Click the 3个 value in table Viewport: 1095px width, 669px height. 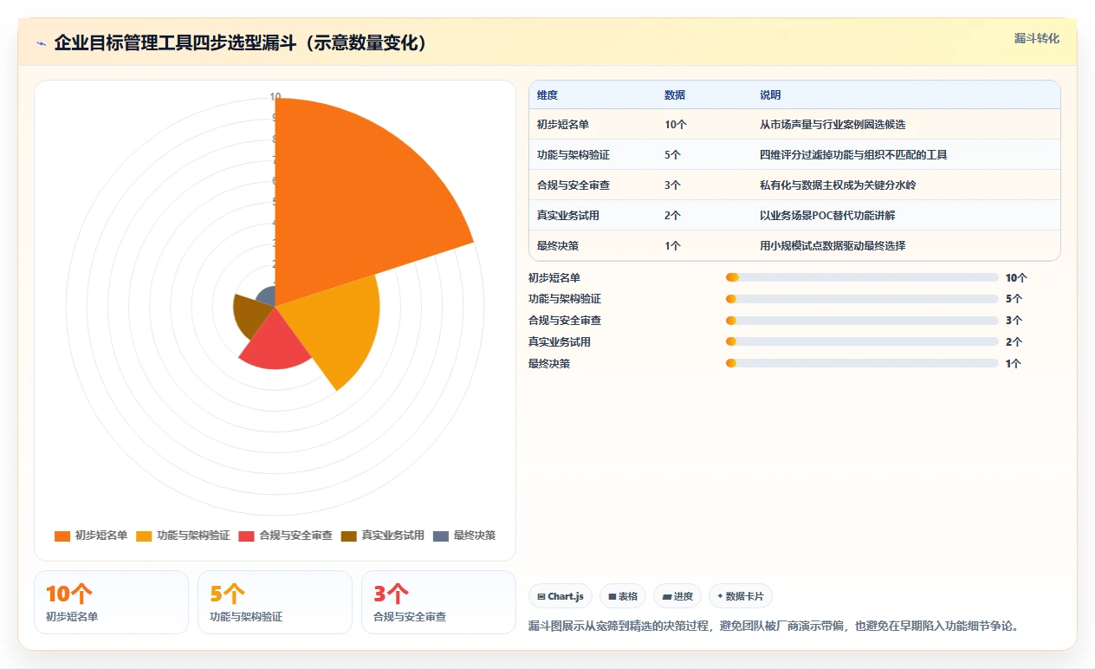(x=673, y=185)
